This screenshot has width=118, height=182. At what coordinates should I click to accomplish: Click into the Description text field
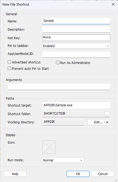[x=76, y=30]
